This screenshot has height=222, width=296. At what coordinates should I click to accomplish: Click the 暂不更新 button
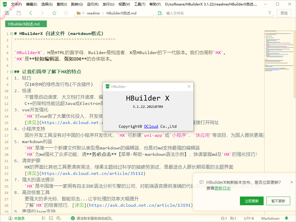tap(278, 201)
